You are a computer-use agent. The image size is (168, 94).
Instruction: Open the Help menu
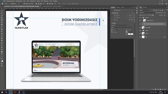click(x=55, y=1)
